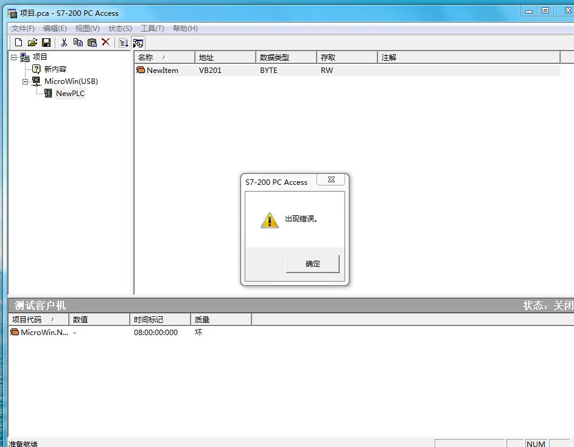The height and width of the screenshot is (447, 574).
Task: Click the add items to test client icon
Action: 124,43
